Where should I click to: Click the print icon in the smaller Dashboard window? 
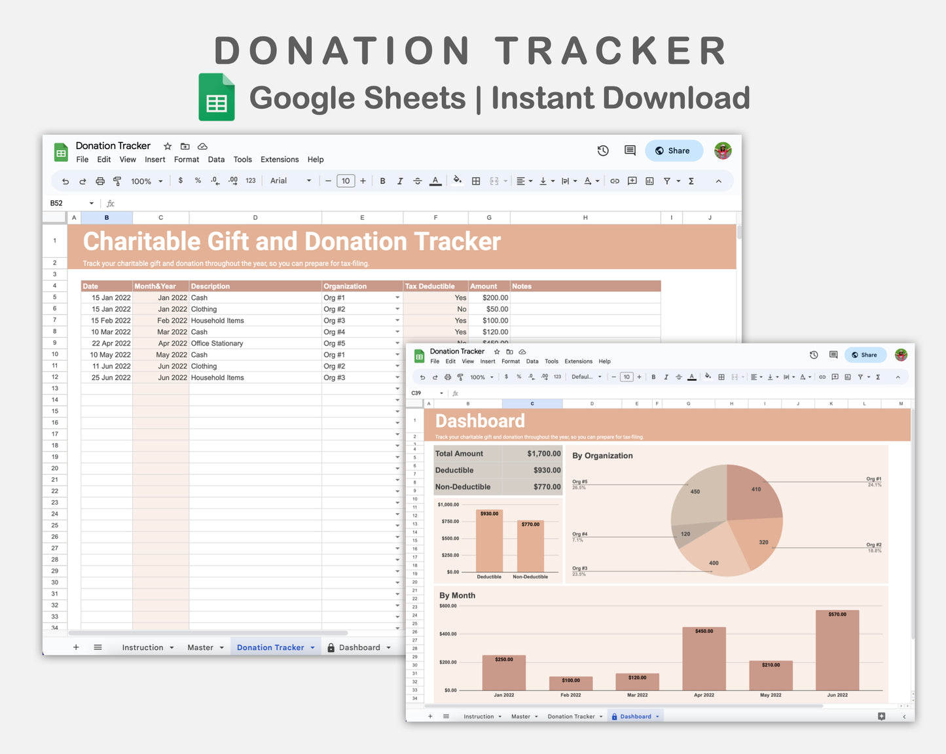click(x=448, y=377)
